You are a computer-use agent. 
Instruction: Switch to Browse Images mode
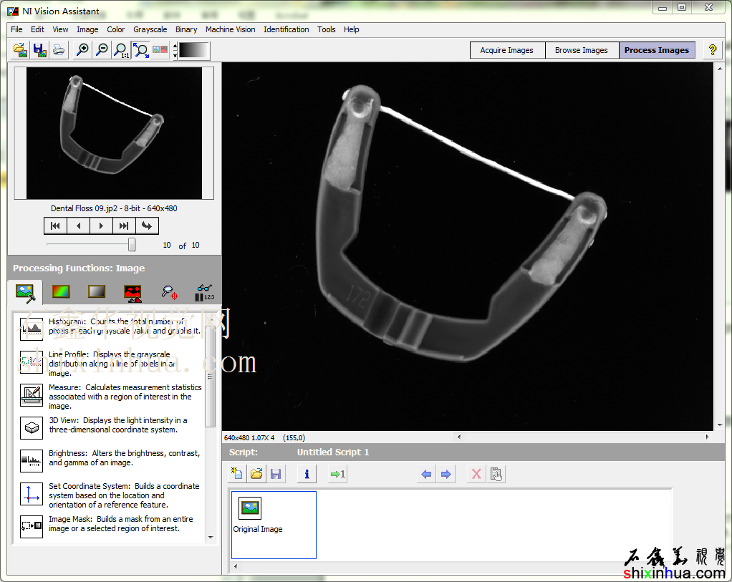pyautogui.click(x=581, y=50)
